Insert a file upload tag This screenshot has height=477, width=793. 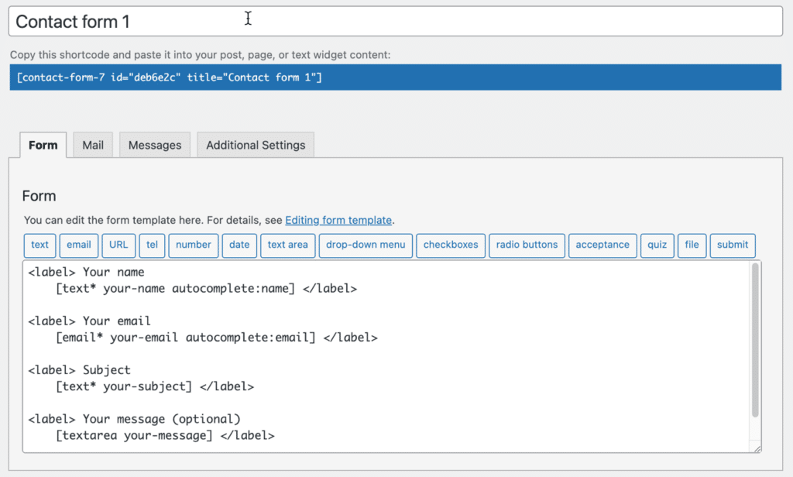[692, 245]
